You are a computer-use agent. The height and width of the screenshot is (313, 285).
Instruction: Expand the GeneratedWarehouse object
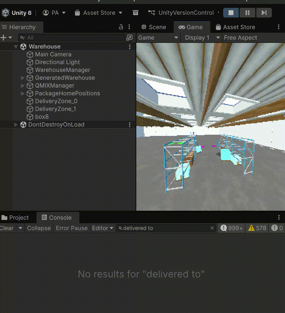(23, 78)
